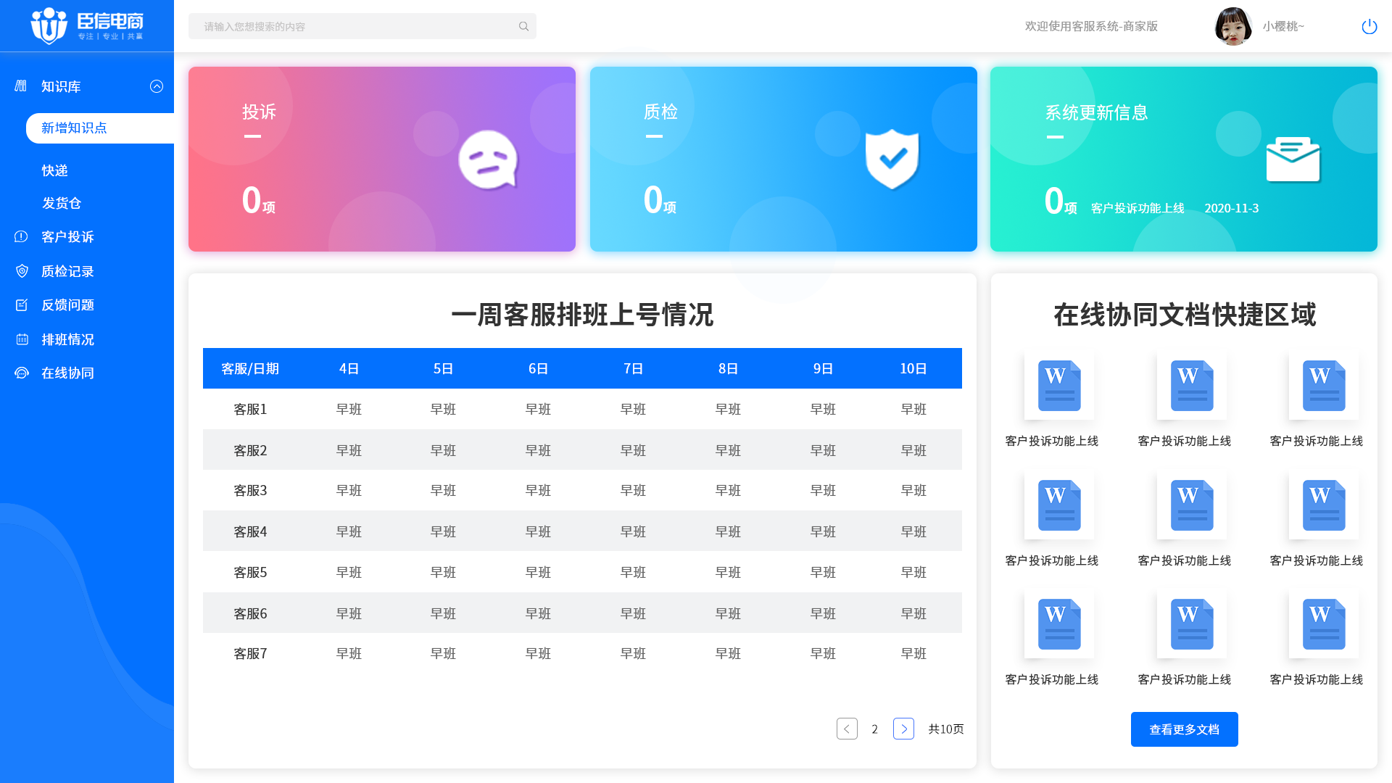Select the 客服6 row label
This screenshot has height=783, width=1392.
point(250,613)
